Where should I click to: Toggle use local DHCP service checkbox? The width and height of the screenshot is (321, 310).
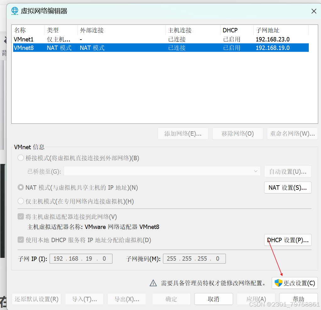21,240
